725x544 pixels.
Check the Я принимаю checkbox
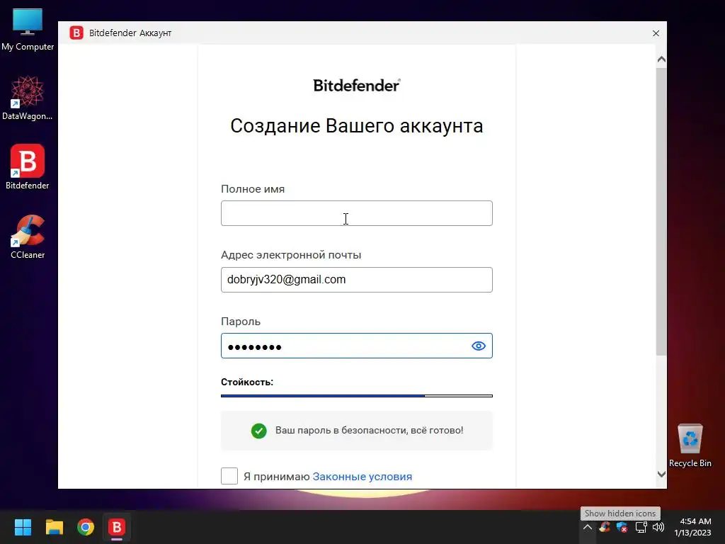[229, 476]
